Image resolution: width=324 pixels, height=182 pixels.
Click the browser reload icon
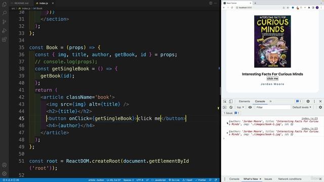[x=232, y=8]
